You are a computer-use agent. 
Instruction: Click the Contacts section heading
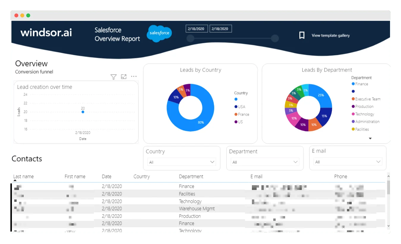(x=27, y=159)
